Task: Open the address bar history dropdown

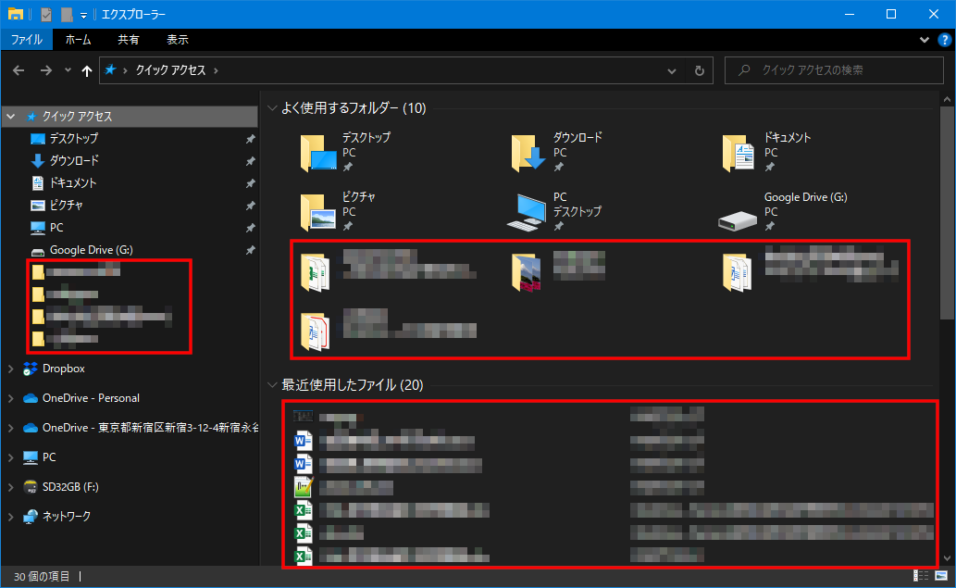Action: point(673,70)
